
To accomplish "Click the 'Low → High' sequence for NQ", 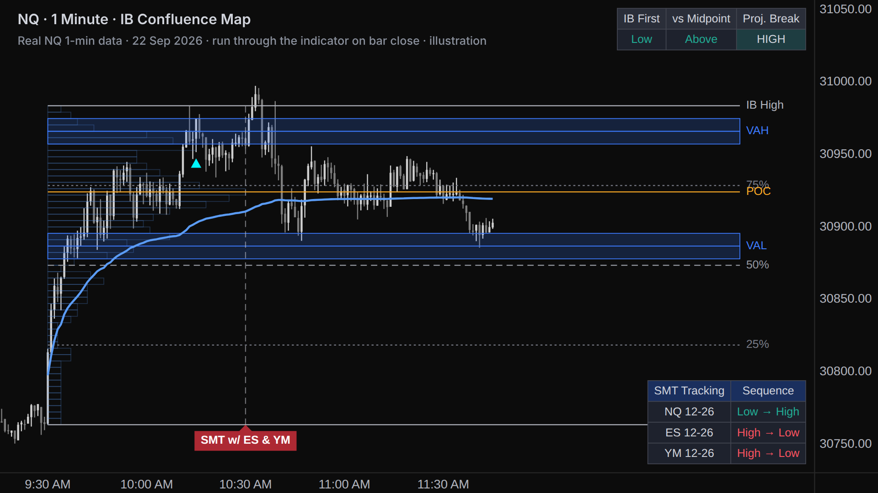I will [768, 412].
